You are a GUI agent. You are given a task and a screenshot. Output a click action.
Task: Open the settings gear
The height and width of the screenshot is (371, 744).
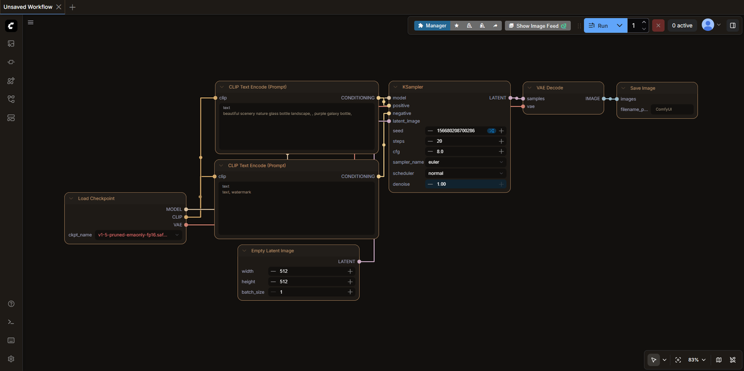pyautogui.click(x=11, y=359)
